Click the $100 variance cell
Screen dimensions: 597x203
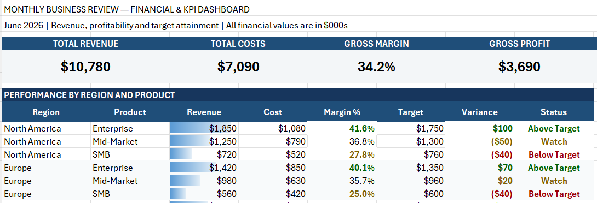coord(479,128)
